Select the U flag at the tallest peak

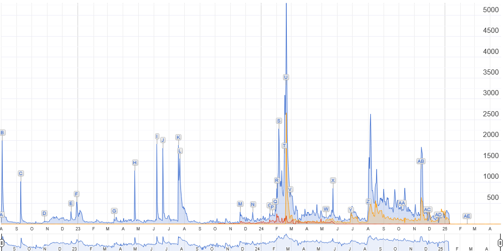pos(286,77)
